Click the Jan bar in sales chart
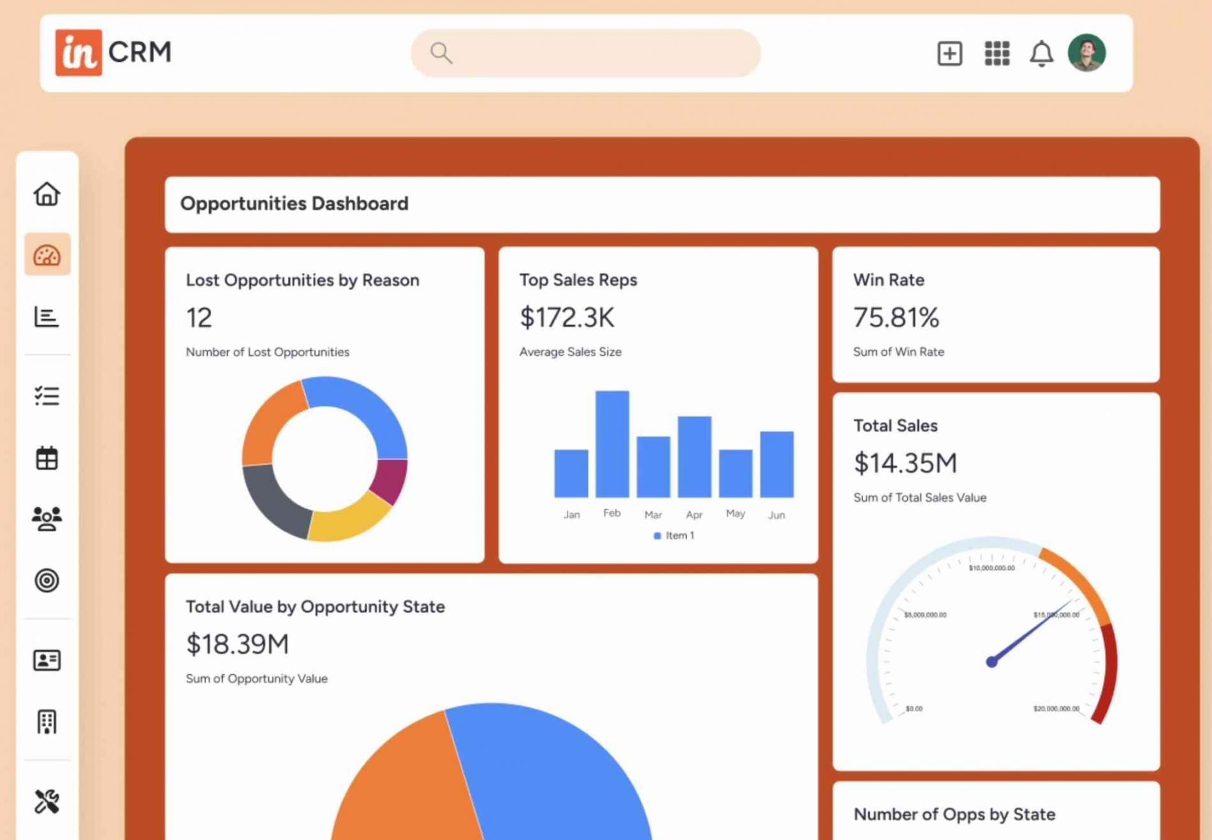Image resolution: width=1212 pixels, height=840 pixels. [x=571, y=473]
